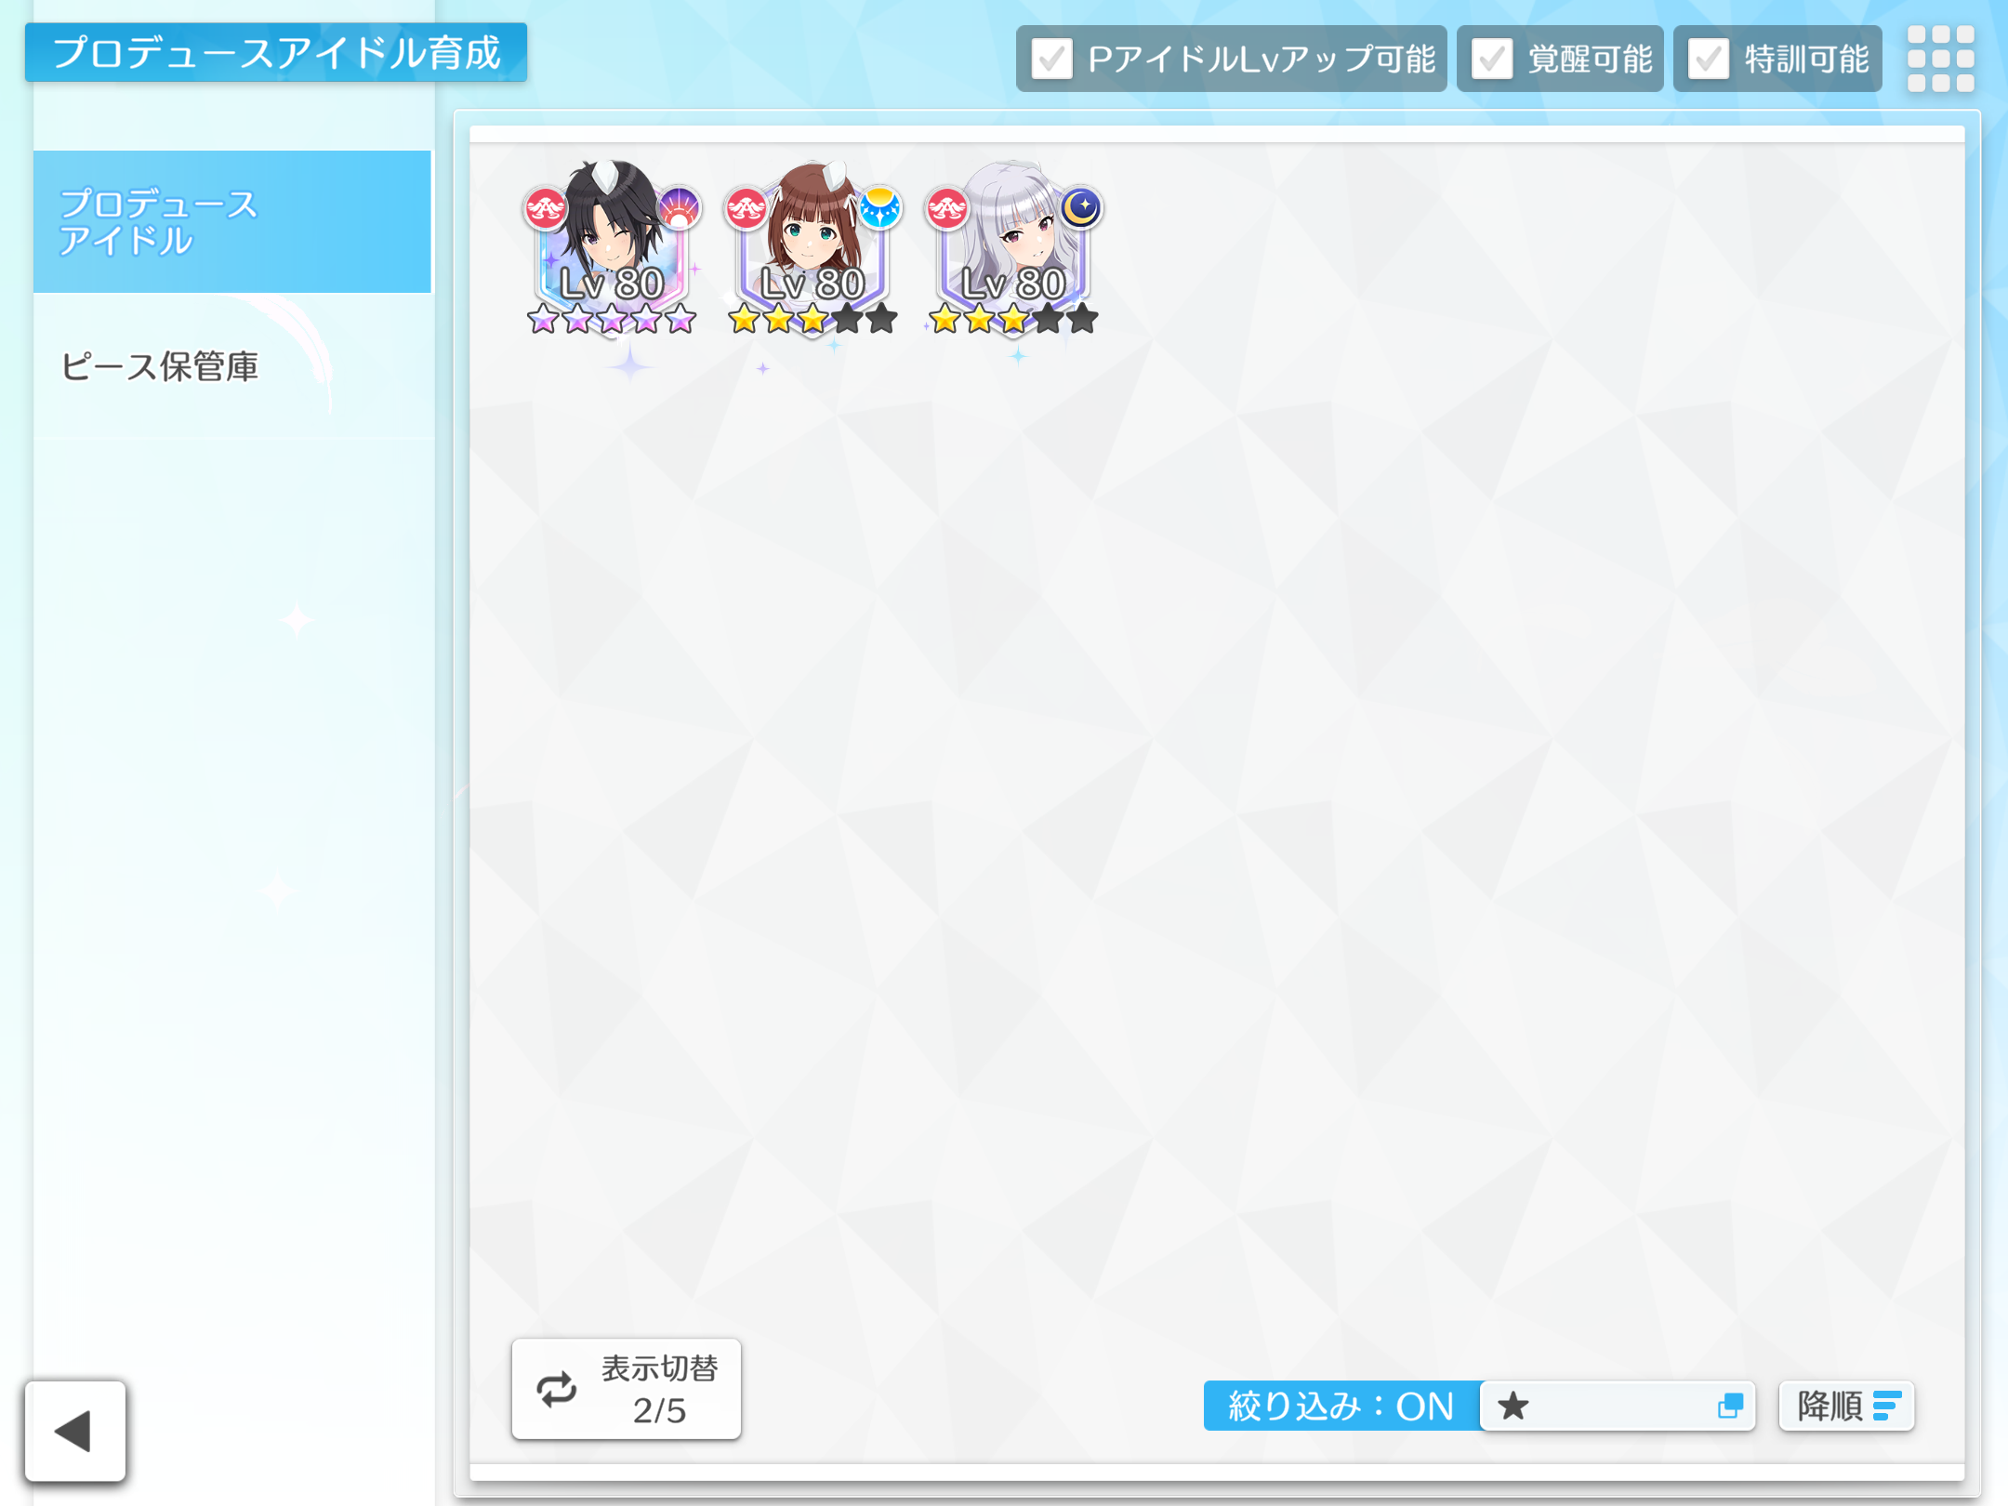The image size is (2008, 1506).
Task: Click the プロデュースアイドル育成 title banner
Action: point(276,52)
